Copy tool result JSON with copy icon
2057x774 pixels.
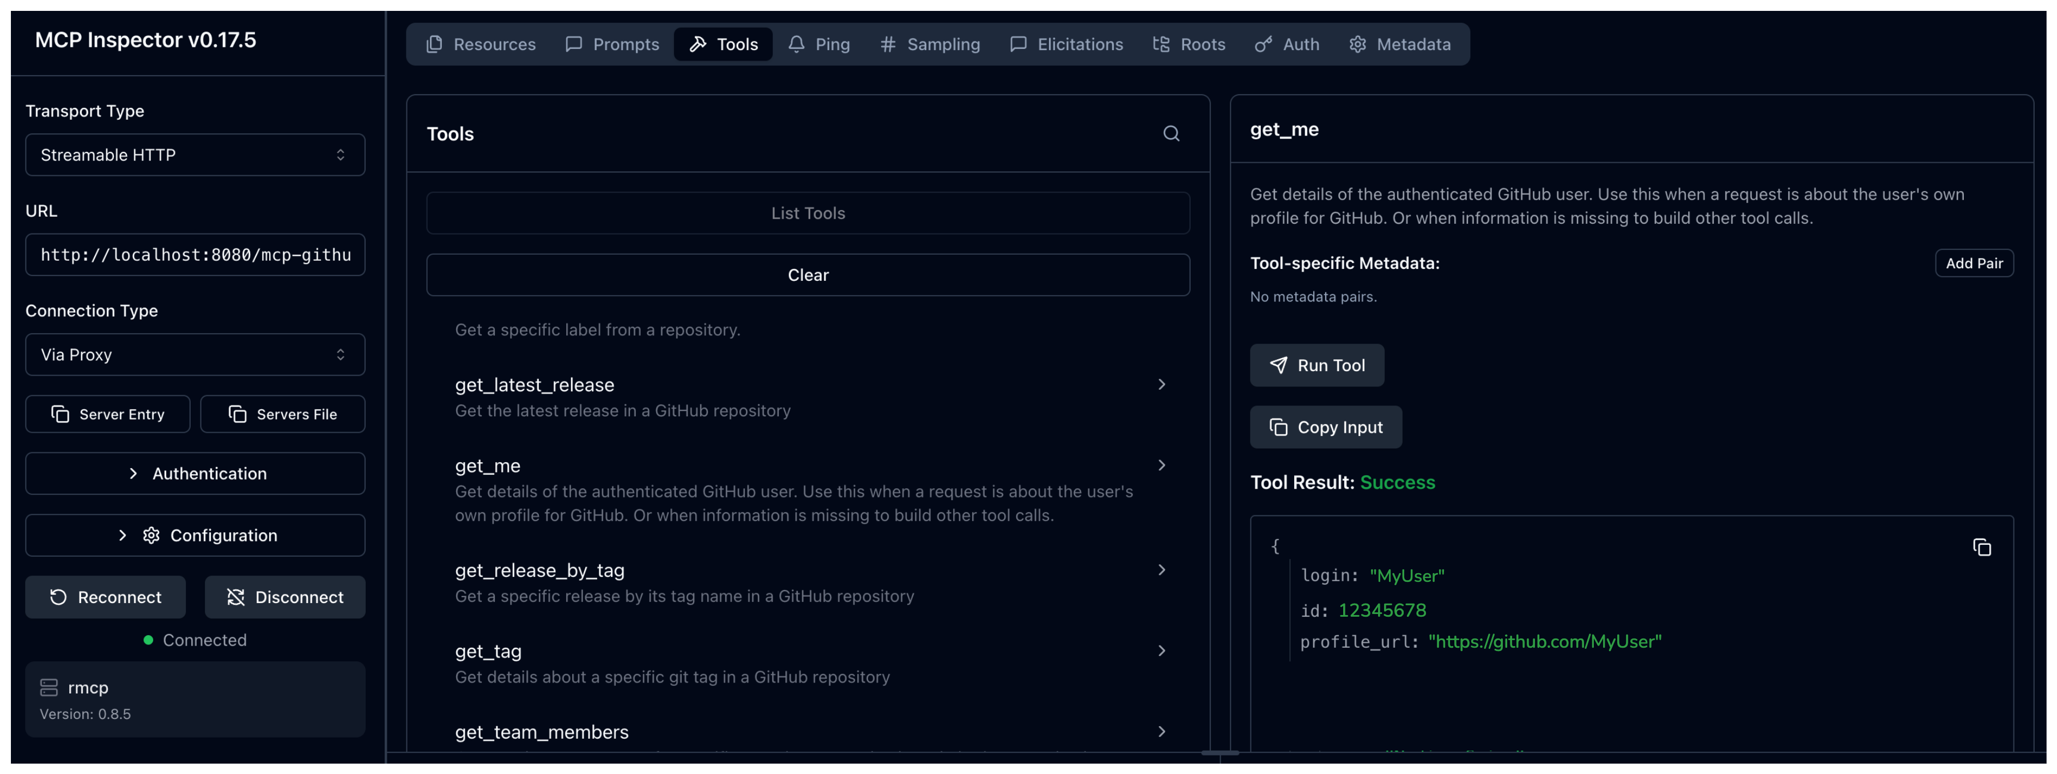(1981, 548)
